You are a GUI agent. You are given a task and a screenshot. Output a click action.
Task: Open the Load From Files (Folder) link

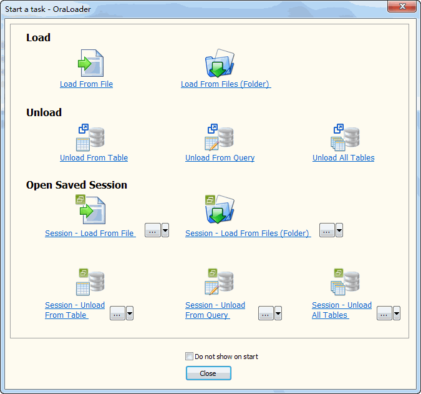[226, 84]
